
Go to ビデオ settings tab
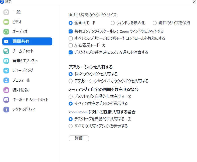coord(27,22)
